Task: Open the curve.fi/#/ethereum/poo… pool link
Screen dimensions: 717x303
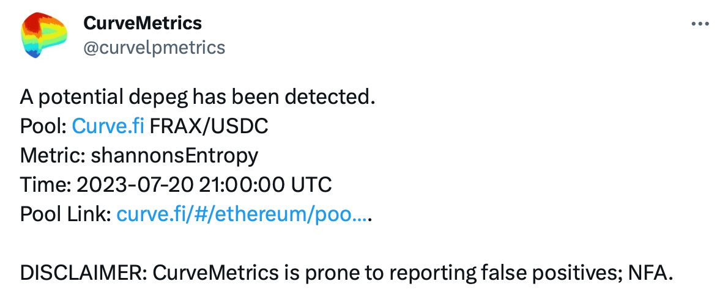Action: click(x=242, y=214)
